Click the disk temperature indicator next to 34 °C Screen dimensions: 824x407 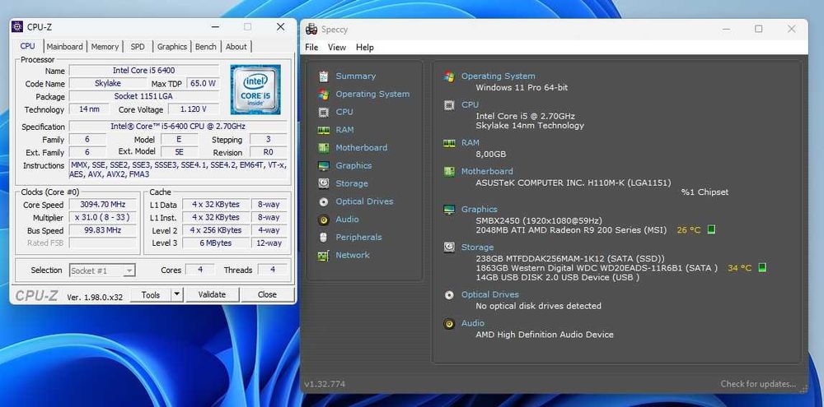[762, 267]
